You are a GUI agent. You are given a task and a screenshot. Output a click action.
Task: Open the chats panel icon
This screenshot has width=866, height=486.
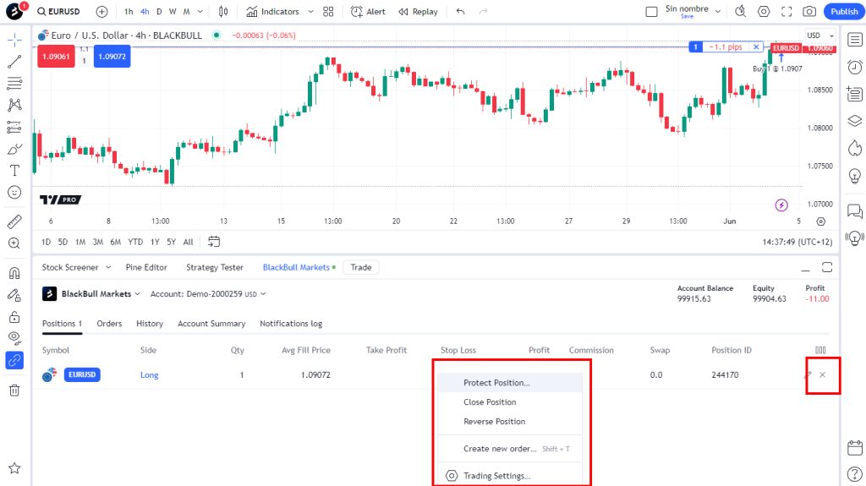click(854, 211)
